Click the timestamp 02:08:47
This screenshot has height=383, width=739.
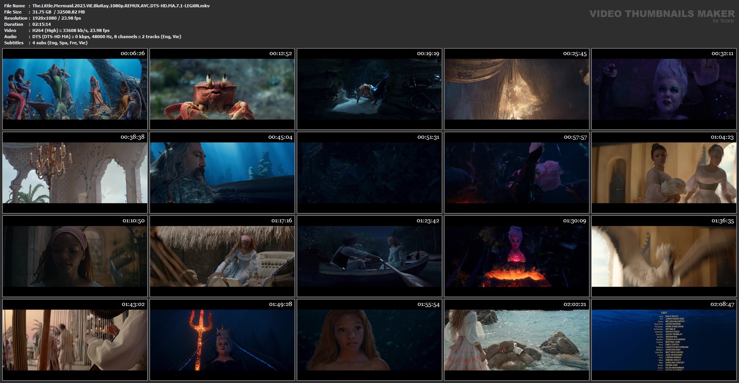click(722, 304)
